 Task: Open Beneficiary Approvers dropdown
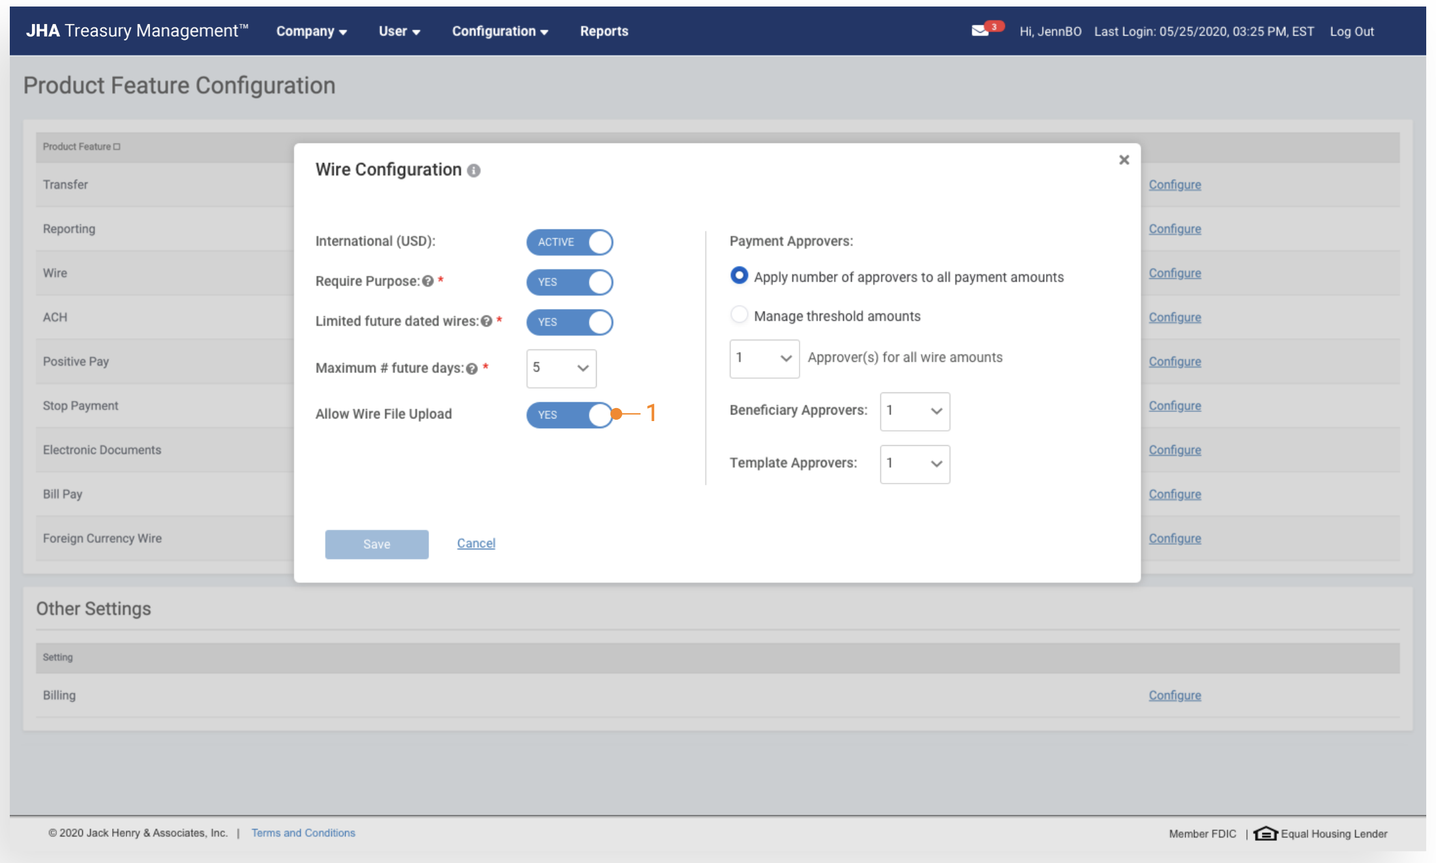(x=914, y=411)
